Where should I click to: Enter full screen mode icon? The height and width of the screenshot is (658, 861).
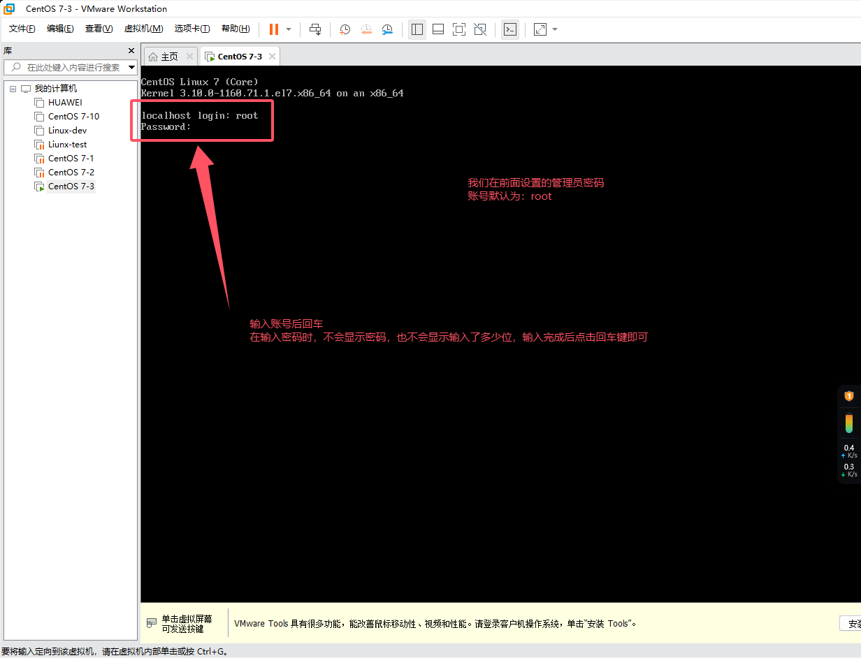[x=459, y=29]
